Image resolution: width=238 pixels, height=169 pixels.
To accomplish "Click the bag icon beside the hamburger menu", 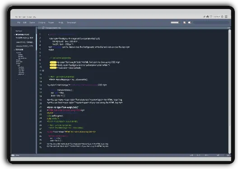I will (x=222, y=17).
